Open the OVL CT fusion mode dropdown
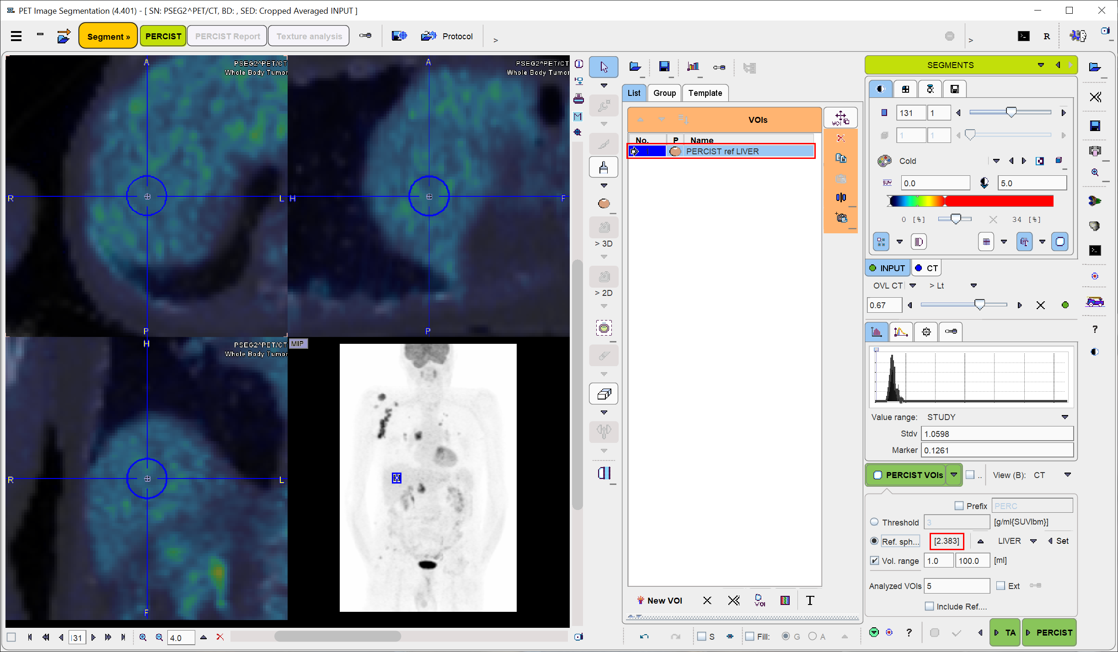The width and height of the screenshot is (1118, 652). (913, 285)
